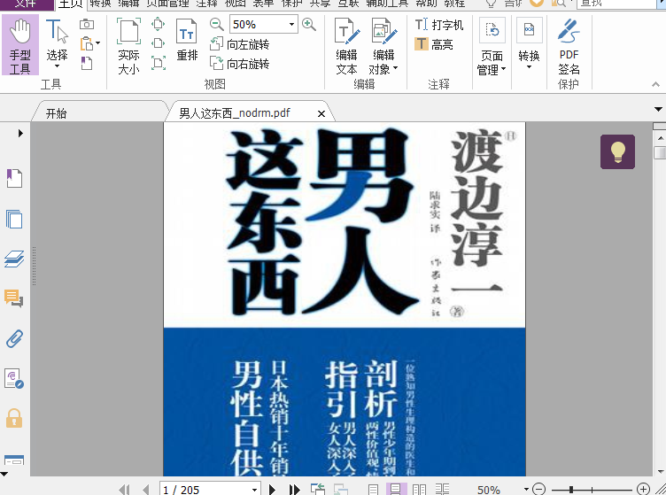Switch to the Home (主页) ribbon tab
Screen dimensions: 666x495
point(71,4)
